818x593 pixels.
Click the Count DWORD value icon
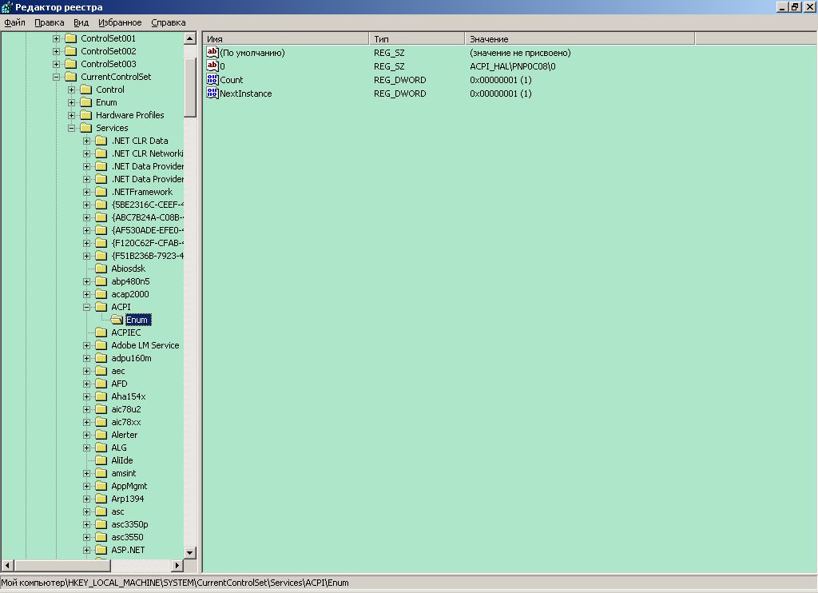pyautogui.click(x=212, y=80)
